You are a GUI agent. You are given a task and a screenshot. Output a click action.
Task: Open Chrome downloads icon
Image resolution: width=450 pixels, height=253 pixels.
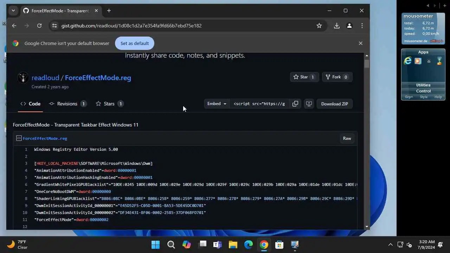337,26
